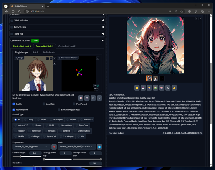Image resolution: width=215 pixels, height=170 pixels.
Task: Enable the DemoFusion checkbox
Action: click(12, 27)
